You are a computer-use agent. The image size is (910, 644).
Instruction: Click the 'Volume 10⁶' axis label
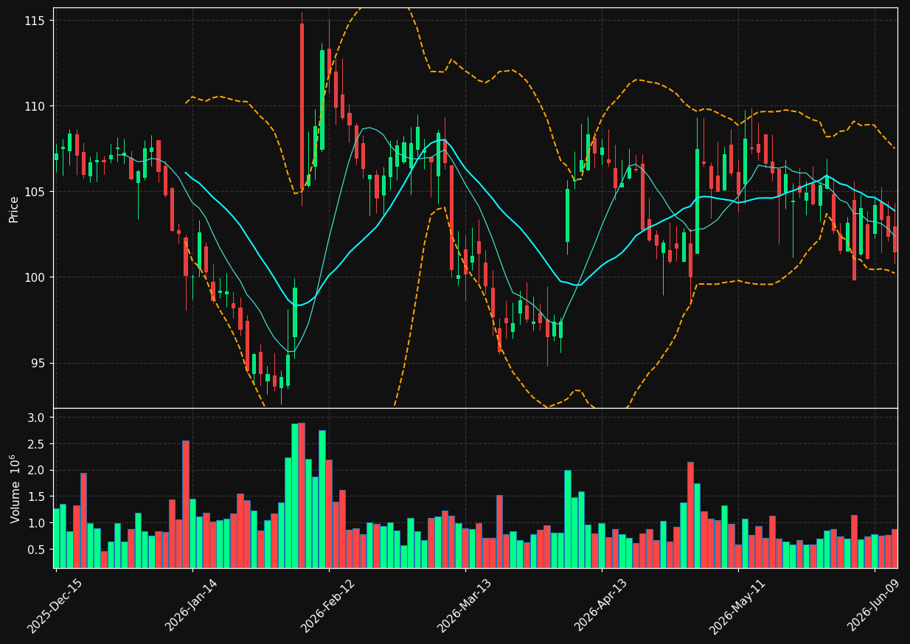[14, 488]
